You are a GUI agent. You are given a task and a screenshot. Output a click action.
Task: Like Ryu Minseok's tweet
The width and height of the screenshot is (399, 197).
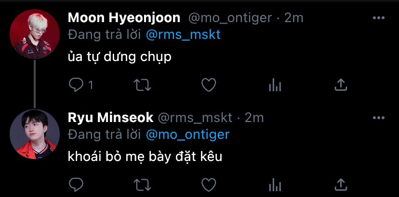(x=208, y=184)
